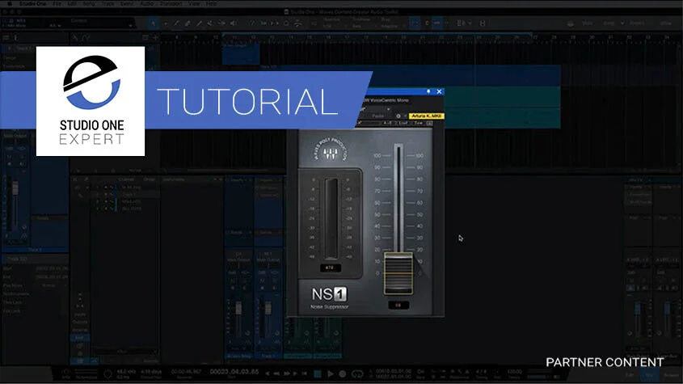683x384 pixels.
Task: Open the File menu
Action: coord(57,3)
